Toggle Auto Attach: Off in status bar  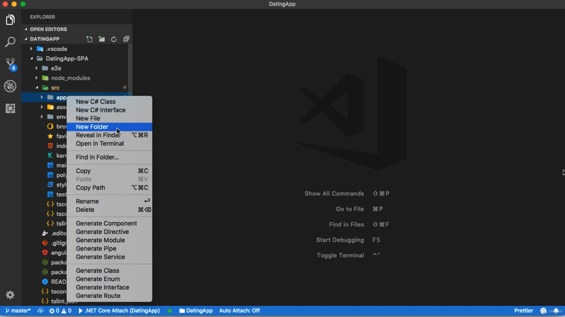(x=239, y=311)
